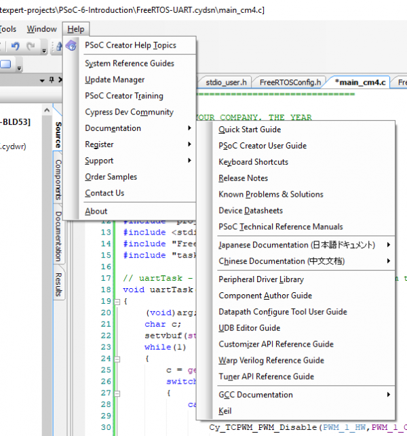Switch to the stdio_user.h tab

click(226, 82)
